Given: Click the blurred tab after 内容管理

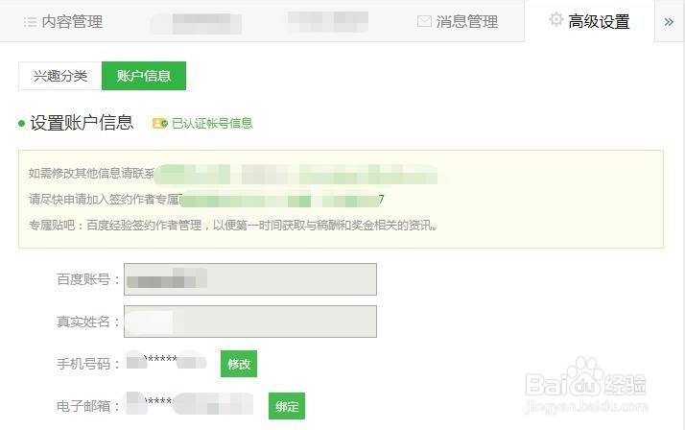Looking at the screenshot, I should click(x=196, y=23).
